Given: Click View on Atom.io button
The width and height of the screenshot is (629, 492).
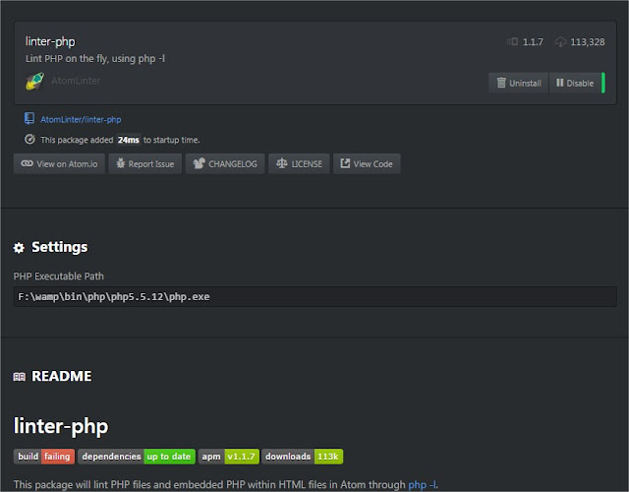Looking at the screenshot, I should [x=59, y=164].
